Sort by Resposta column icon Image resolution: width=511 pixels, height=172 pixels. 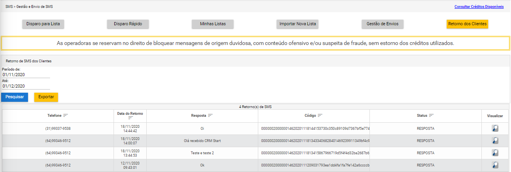(211, 116)
